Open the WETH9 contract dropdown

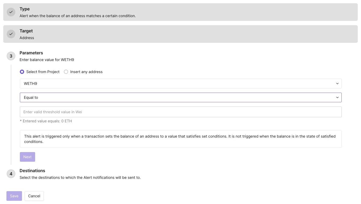(180, 84)
